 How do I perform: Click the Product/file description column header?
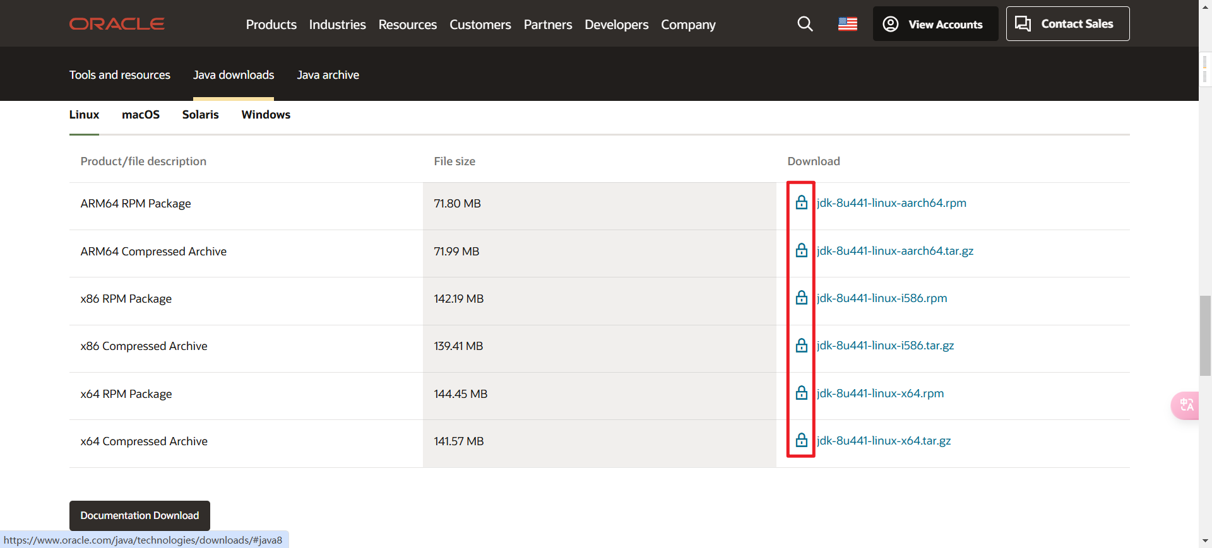click(143, 161)
